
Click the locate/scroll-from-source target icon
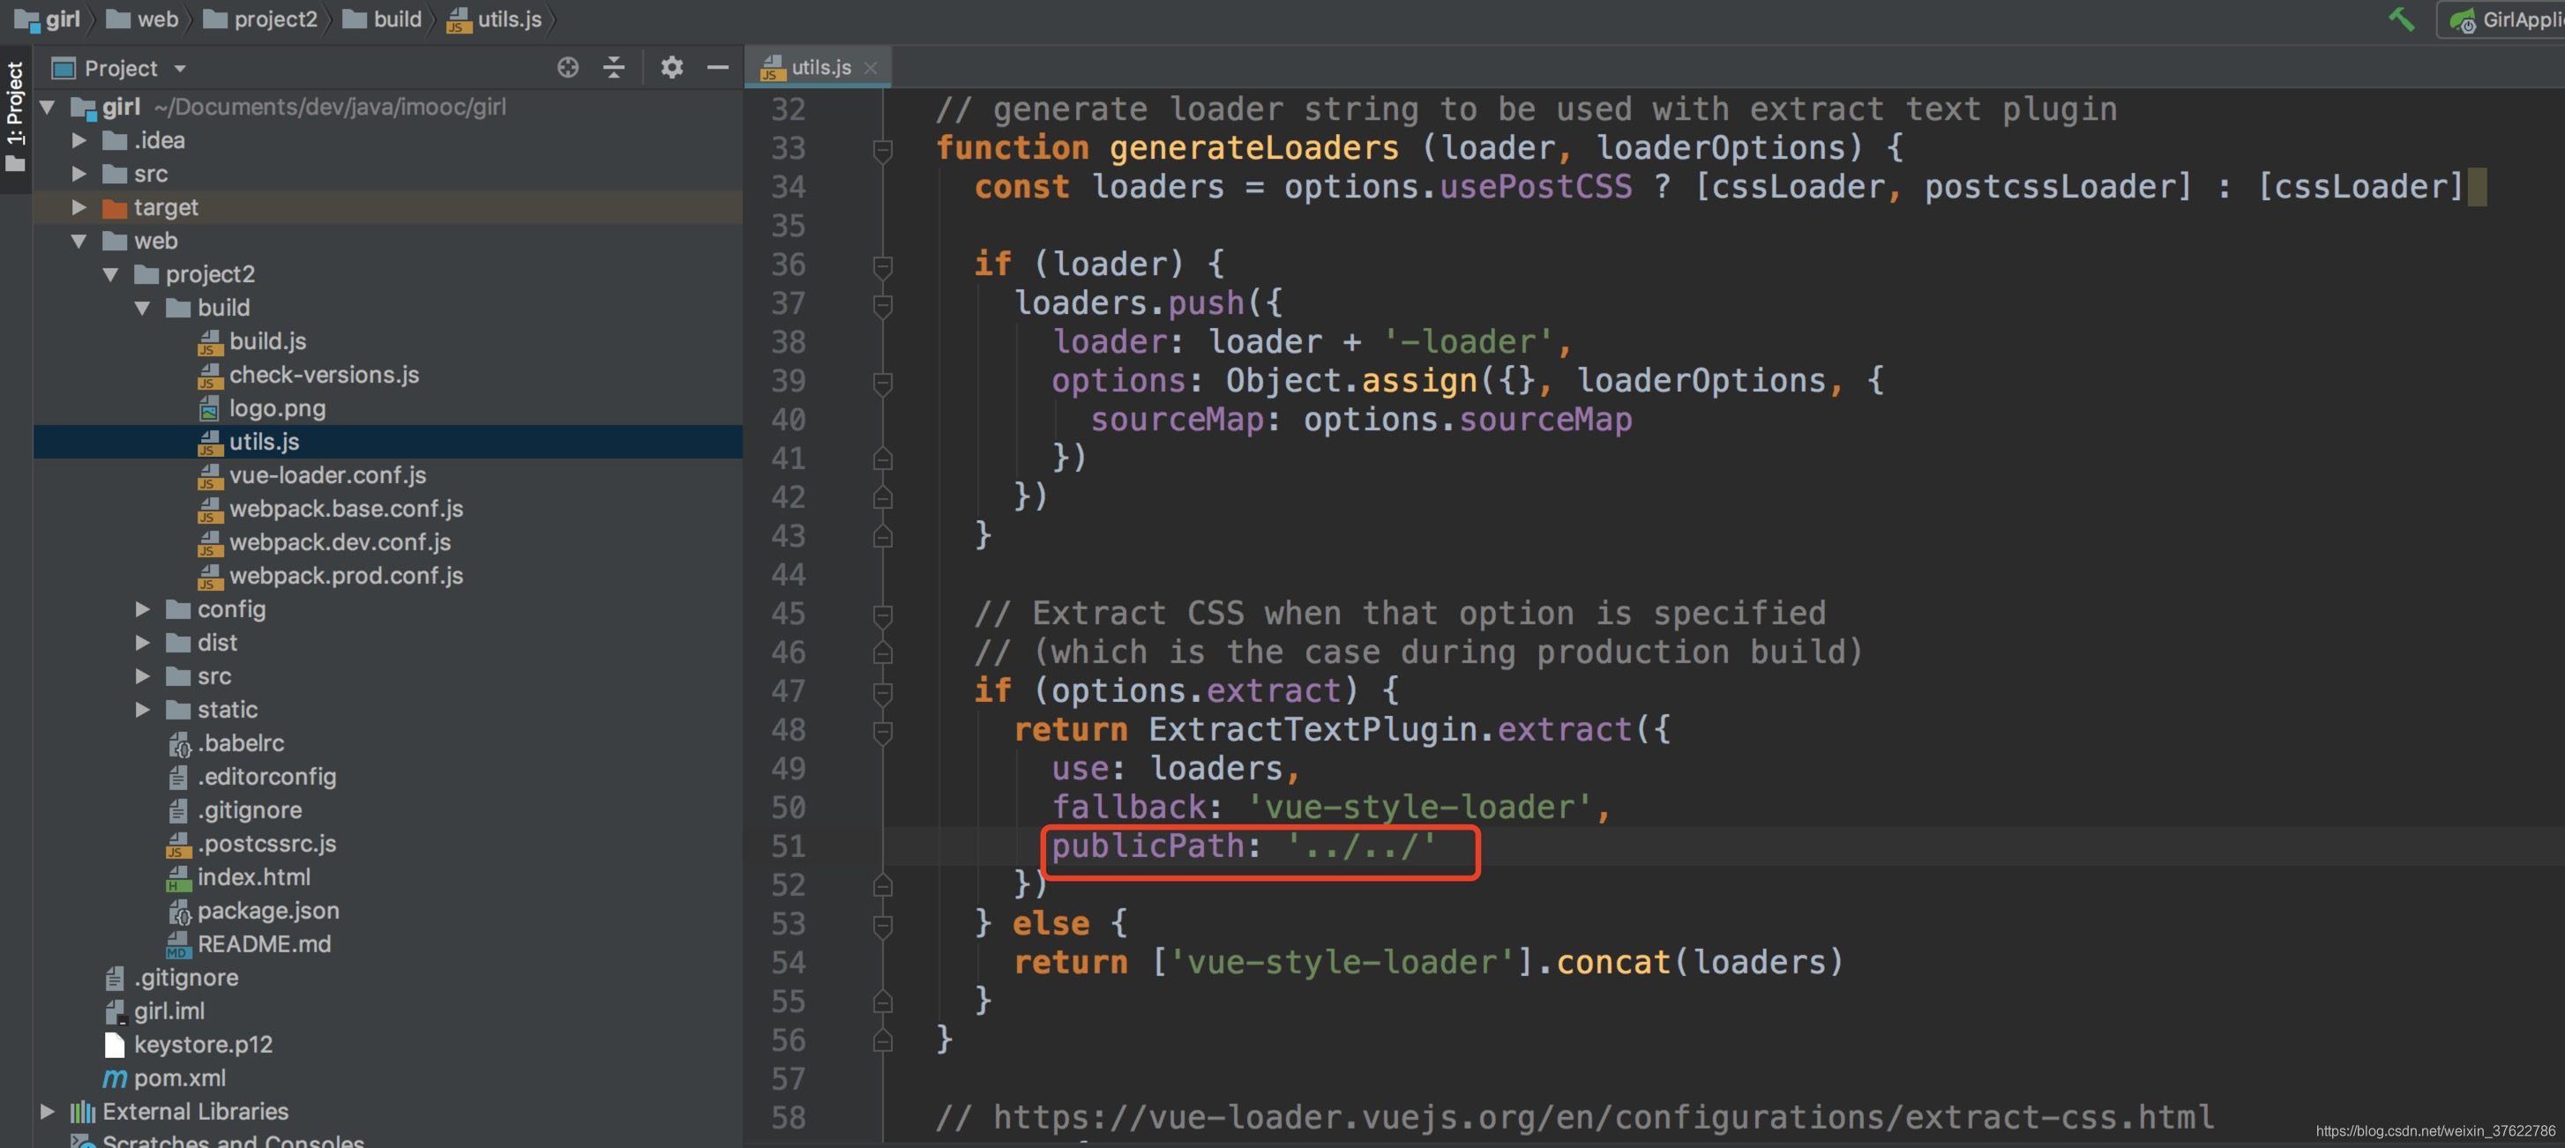pyautogui.click(x=567, y=68)
